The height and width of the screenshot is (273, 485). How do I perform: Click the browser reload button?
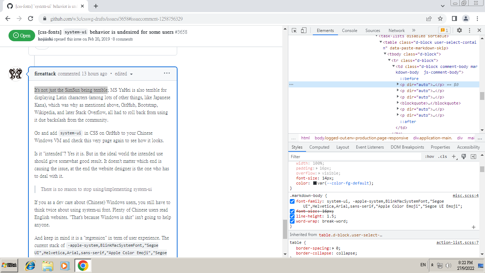click(31, 18)
